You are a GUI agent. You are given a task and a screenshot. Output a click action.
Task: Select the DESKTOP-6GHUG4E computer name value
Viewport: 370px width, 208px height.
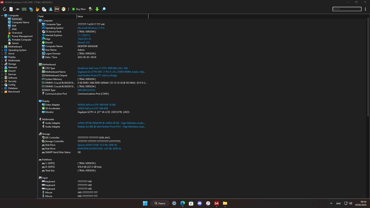[x=88, y=47]
